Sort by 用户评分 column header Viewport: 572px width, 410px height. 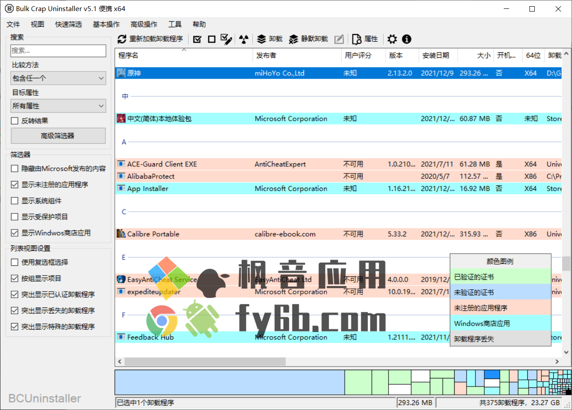[363, 55]
